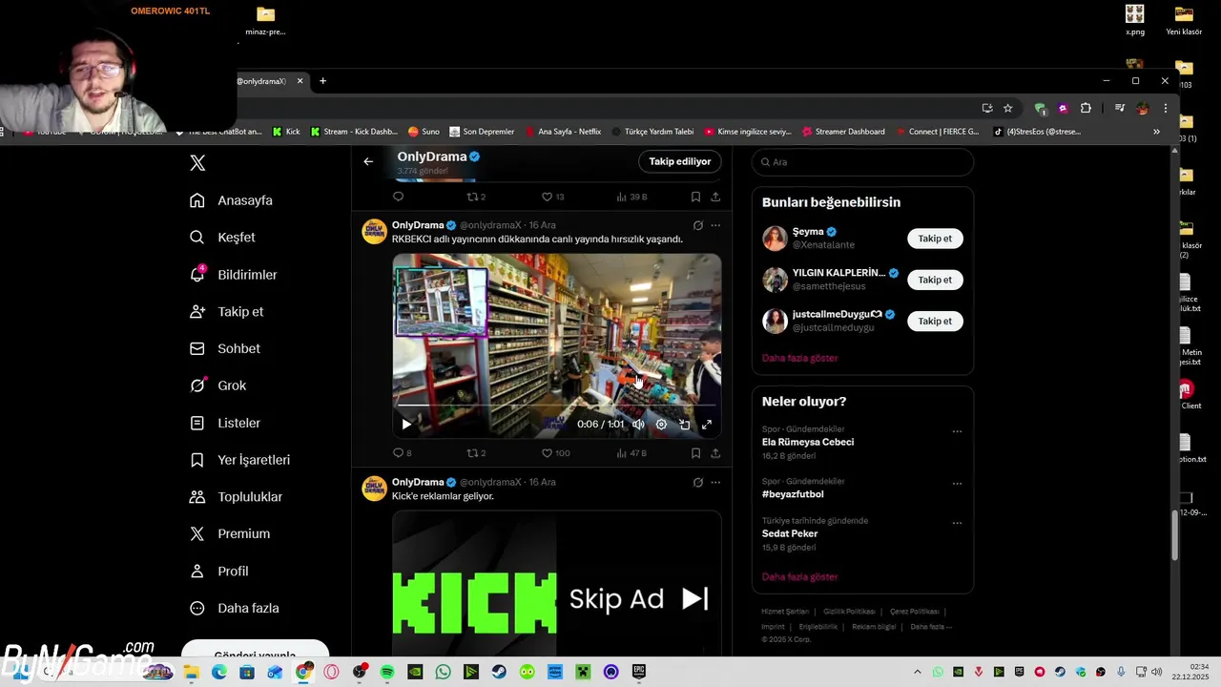The height and width of the screenshot is (687, 1221).
Task: Show more trends under Neler oluyor
Action: pyautogui.click(x=799, y=576)
